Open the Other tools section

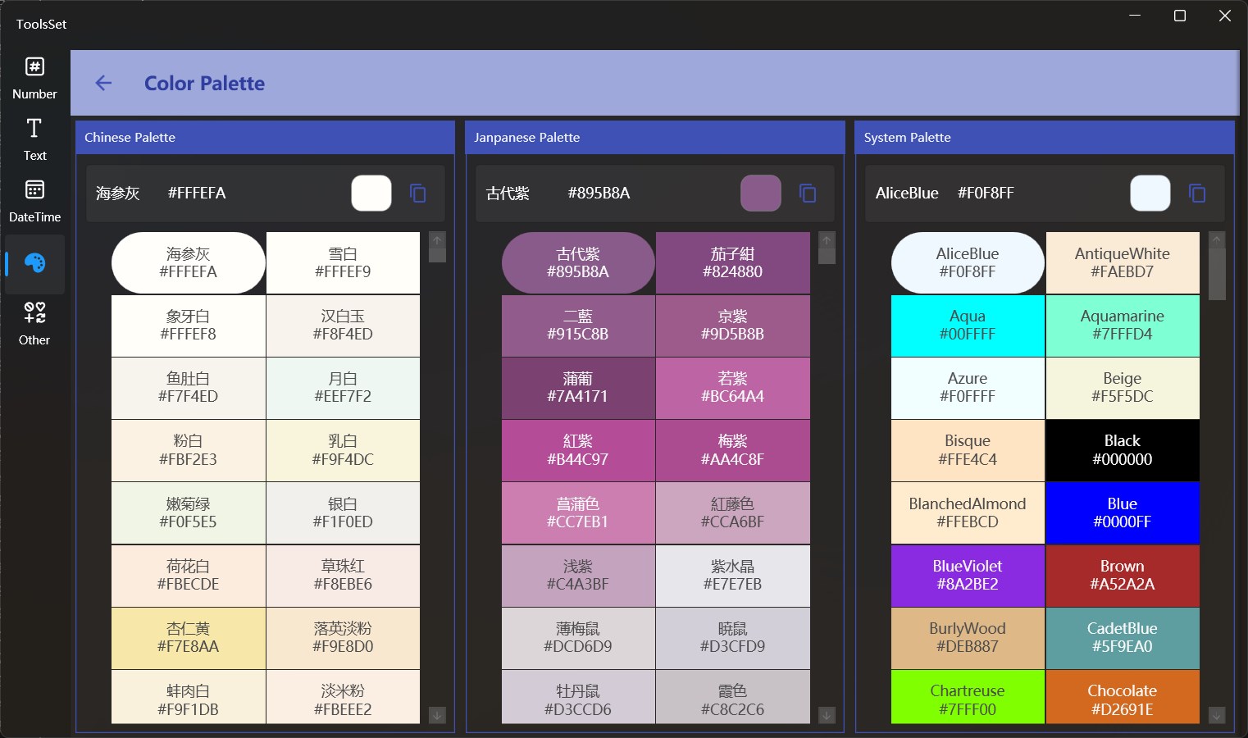(x=34, y=325)
